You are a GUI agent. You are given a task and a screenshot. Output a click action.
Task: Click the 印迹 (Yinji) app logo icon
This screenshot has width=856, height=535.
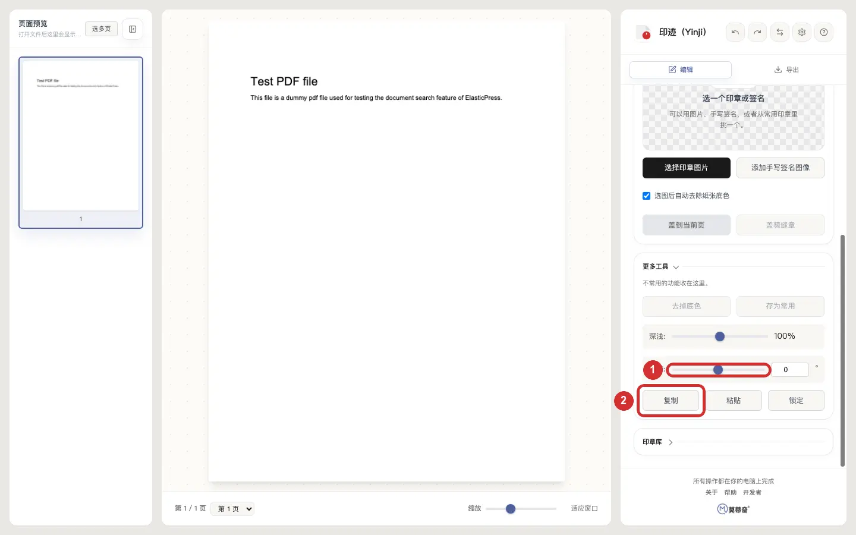(x=644, y=32)
